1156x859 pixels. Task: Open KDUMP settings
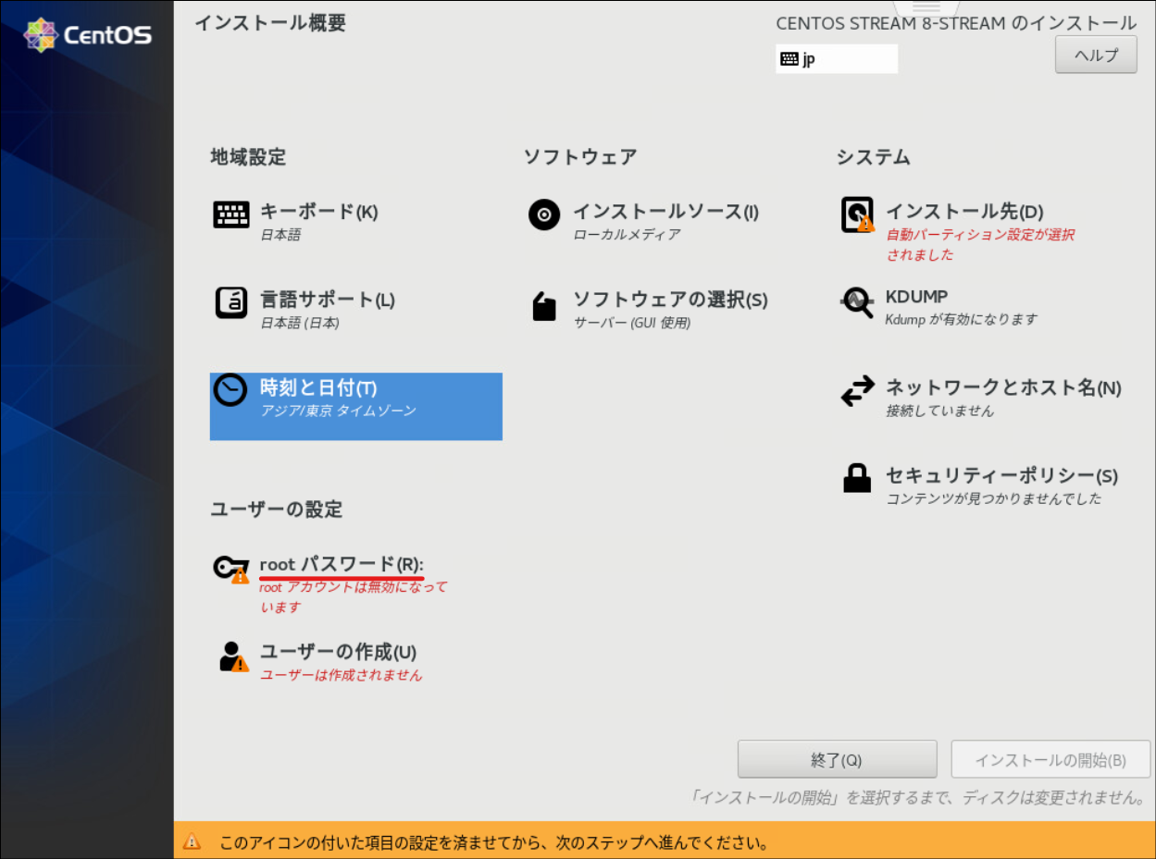pos(916,297)
